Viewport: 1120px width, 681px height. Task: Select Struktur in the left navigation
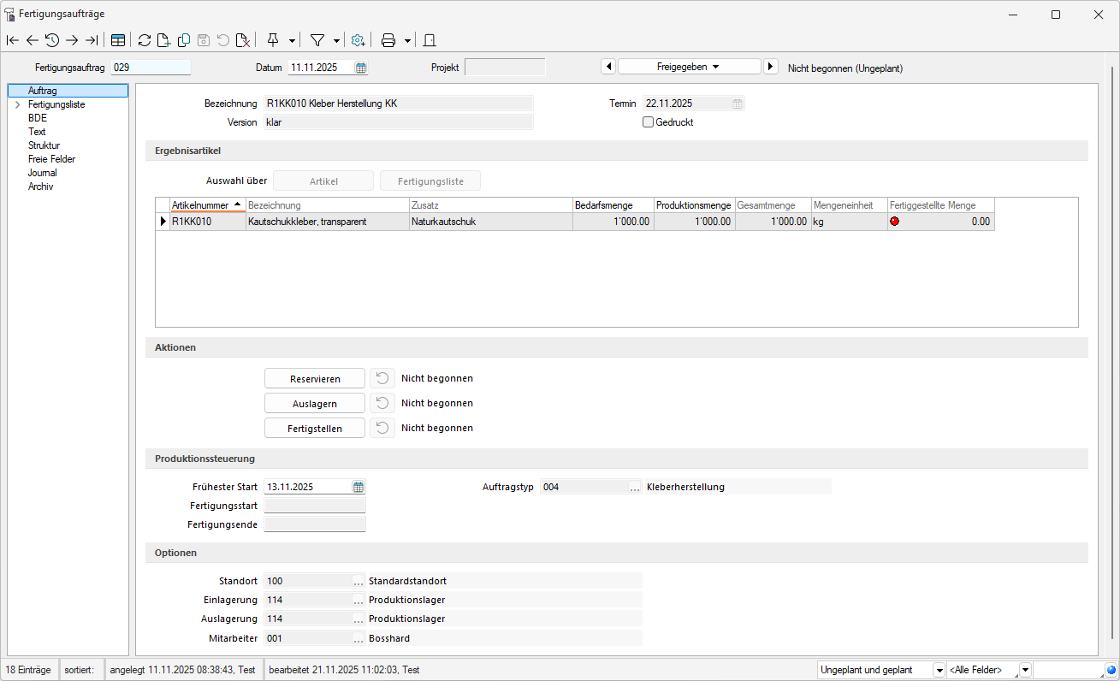pos(44,145)
